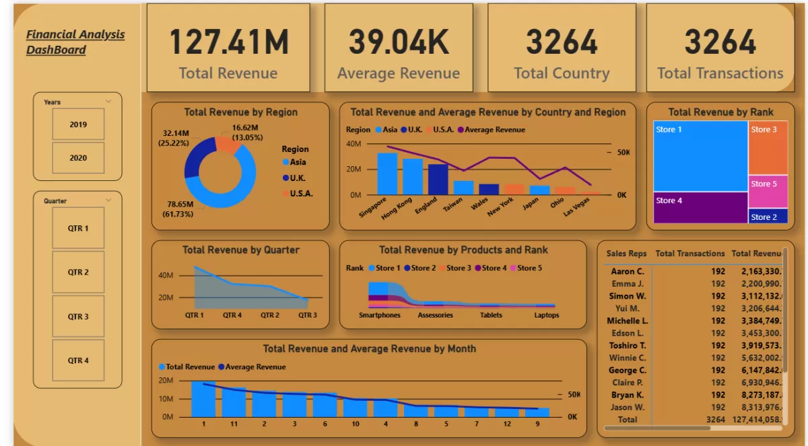
Task: Select the orange Store 3 treemap tile
Action: 768,148
